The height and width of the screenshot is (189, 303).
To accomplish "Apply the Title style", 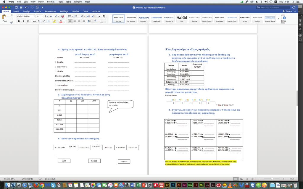I will 182,19.
